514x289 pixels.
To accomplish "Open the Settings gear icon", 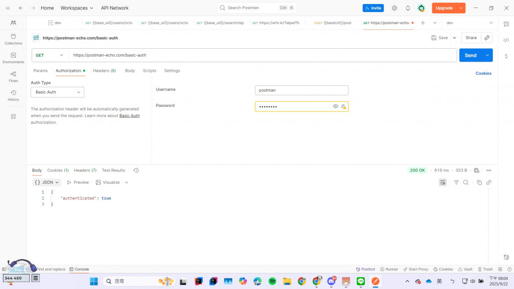I will [395, 8].
